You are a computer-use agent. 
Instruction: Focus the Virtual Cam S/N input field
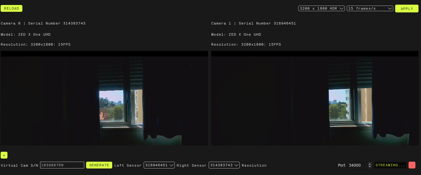point(62,165)
